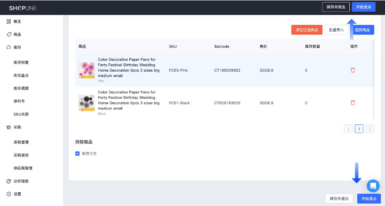Image resolution: width=385 pixels, height=206 pixels.
Task: Click the settings hexagon icon
Action: click(x=9, y=194)
